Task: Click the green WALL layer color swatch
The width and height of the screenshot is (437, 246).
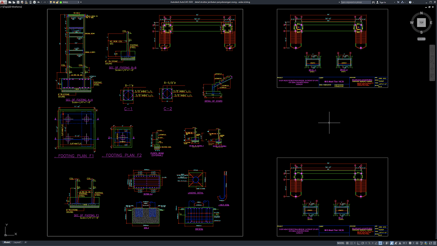Action: [61, 2]
